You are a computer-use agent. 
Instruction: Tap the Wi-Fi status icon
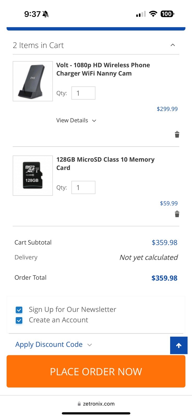coord(153,14)
